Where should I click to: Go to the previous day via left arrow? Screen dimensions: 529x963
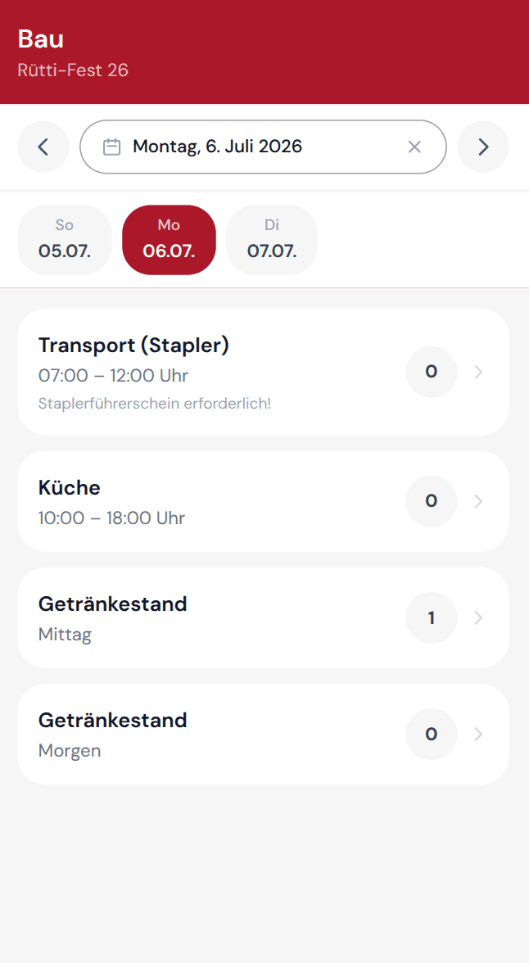point(43,147)
